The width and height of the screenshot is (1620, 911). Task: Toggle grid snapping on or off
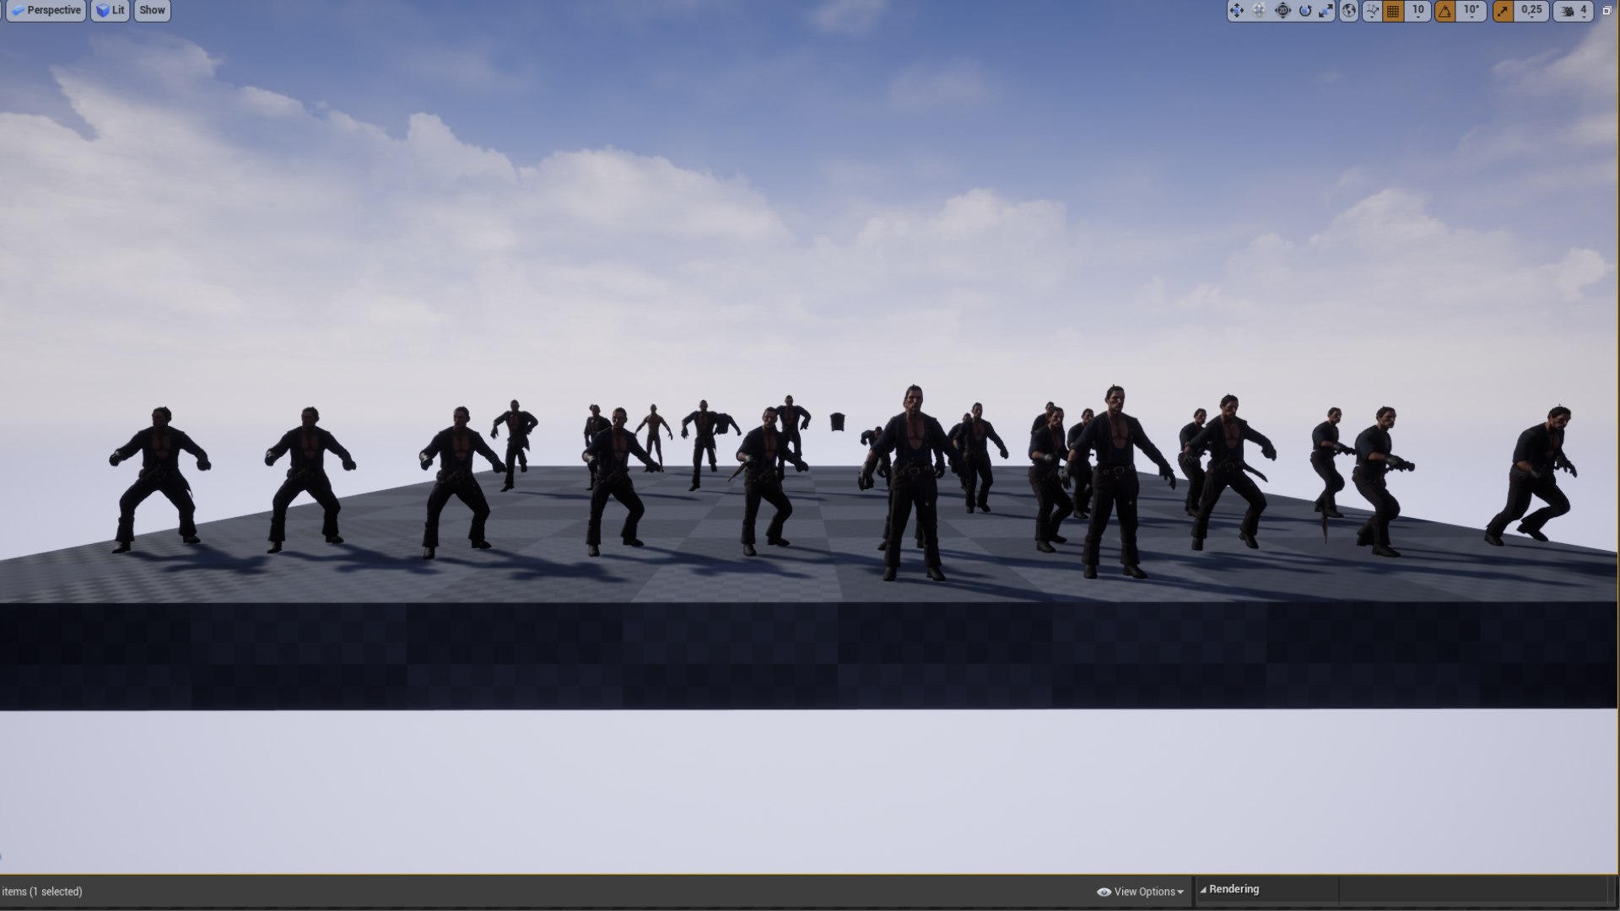tap(1393, 10)
